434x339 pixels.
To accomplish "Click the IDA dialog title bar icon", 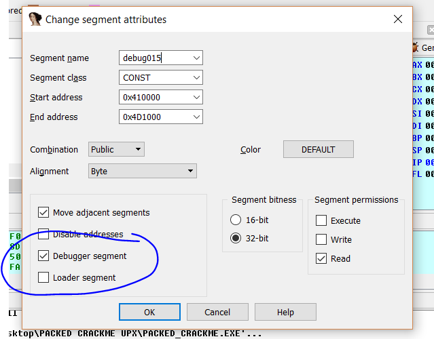I will coord(35,20).
